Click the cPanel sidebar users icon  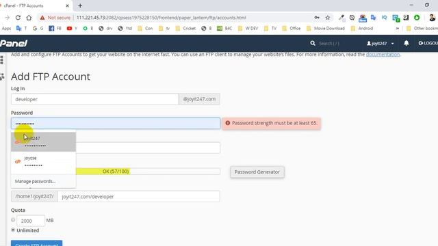pos(2,77)
